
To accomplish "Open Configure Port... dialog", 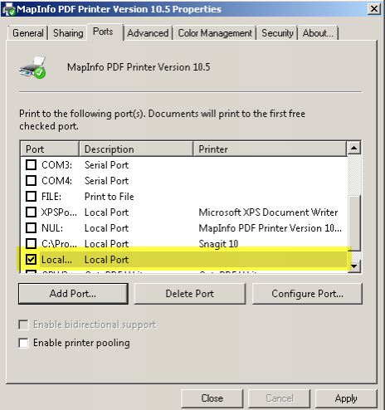I will coord(307,294).
